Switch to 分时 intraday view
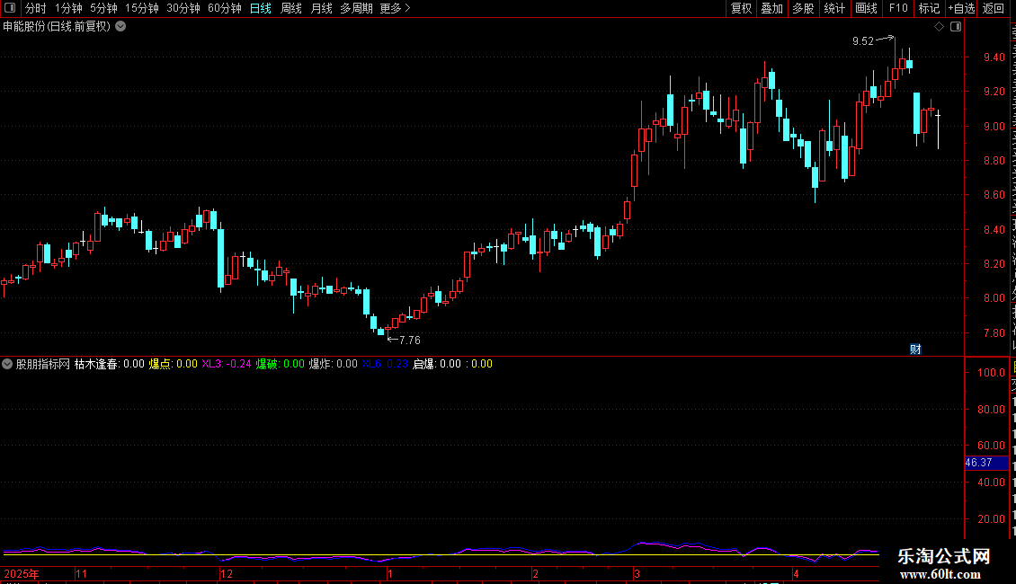The height and width of the screenshot is (584, 1016). [x=36, y=8]
